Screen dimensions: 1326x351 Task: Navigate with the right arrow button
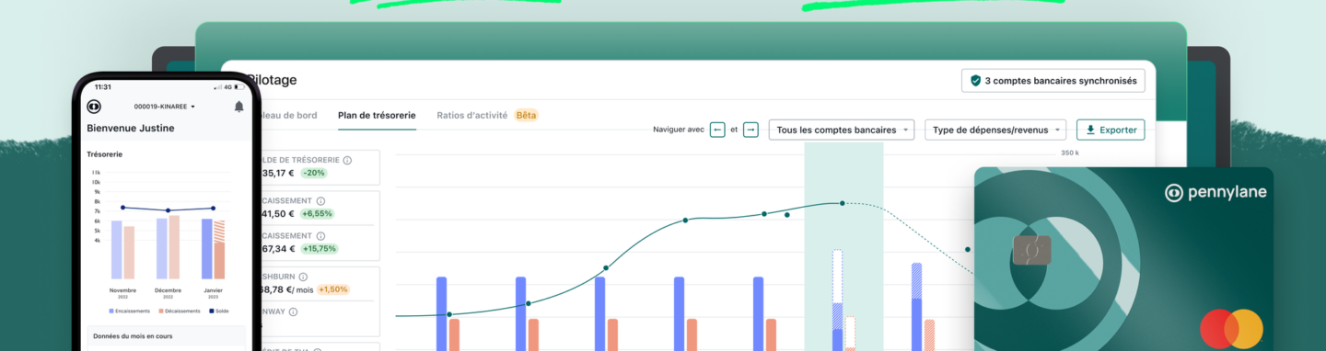750,130
